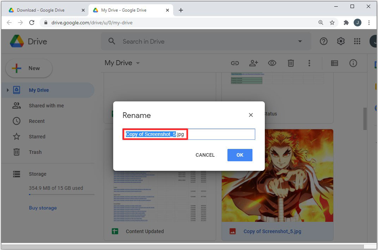Preview the file with the eye icon
This screenshot has width=378, height=250.
[272, 63]
